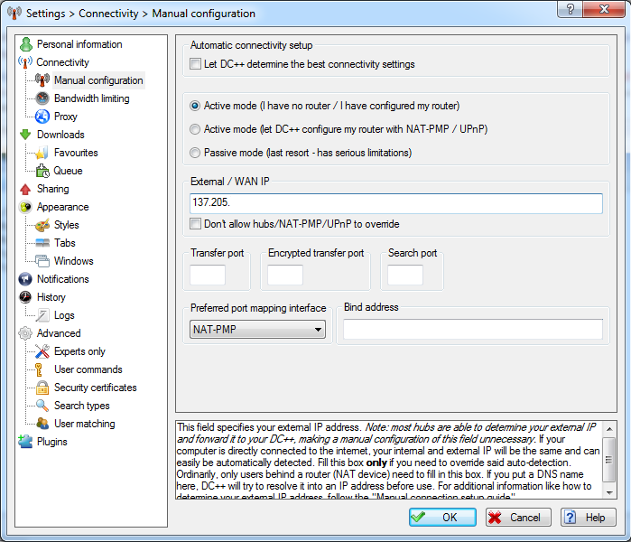Click the help text scrollbar up arrow
Image resolution: width=631 pixels, height=542 pixels.
pyautogui.click(x=609, y=429)
